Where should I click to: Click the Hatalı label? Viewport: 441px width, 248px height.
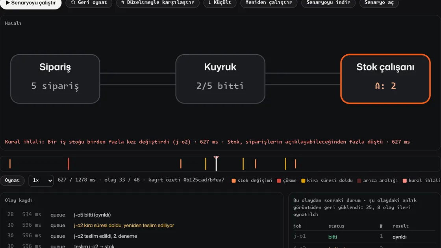tap(13, 23)
